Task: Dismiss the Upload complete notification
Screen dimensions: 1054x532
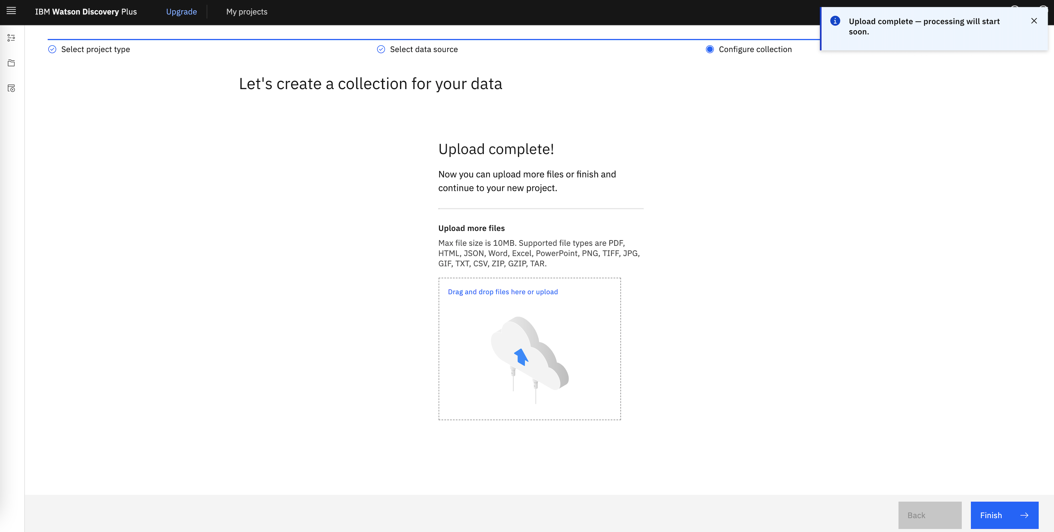Action: point(1034,21)
